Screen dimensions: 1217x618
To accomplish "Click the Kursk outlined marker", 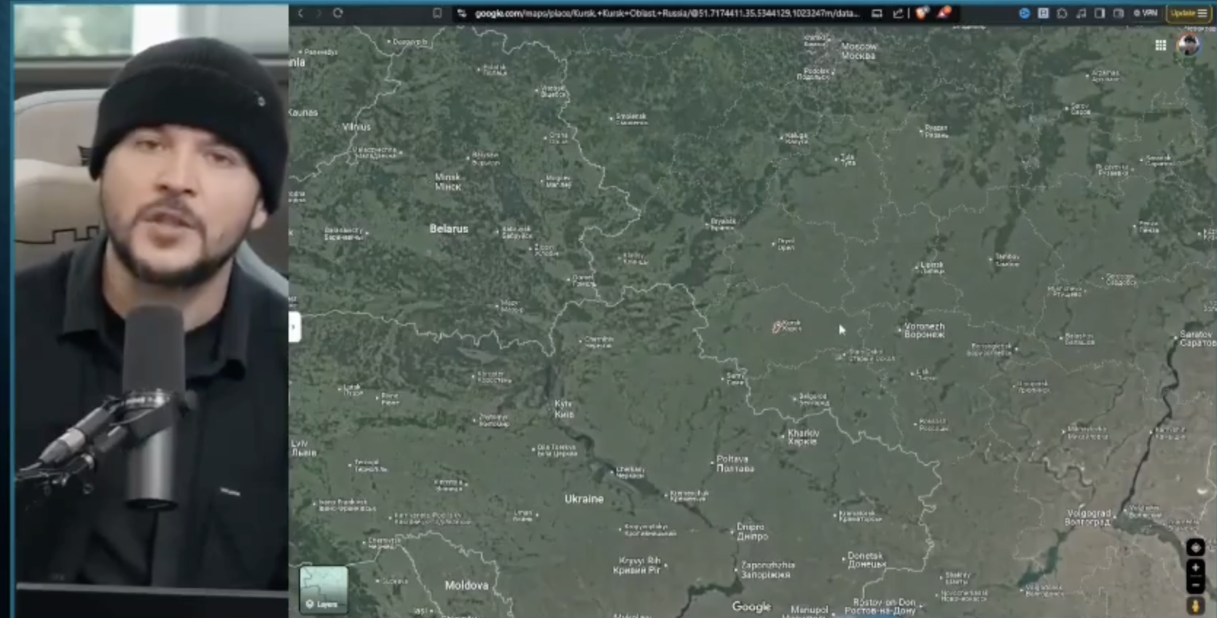I will point(777,327).
